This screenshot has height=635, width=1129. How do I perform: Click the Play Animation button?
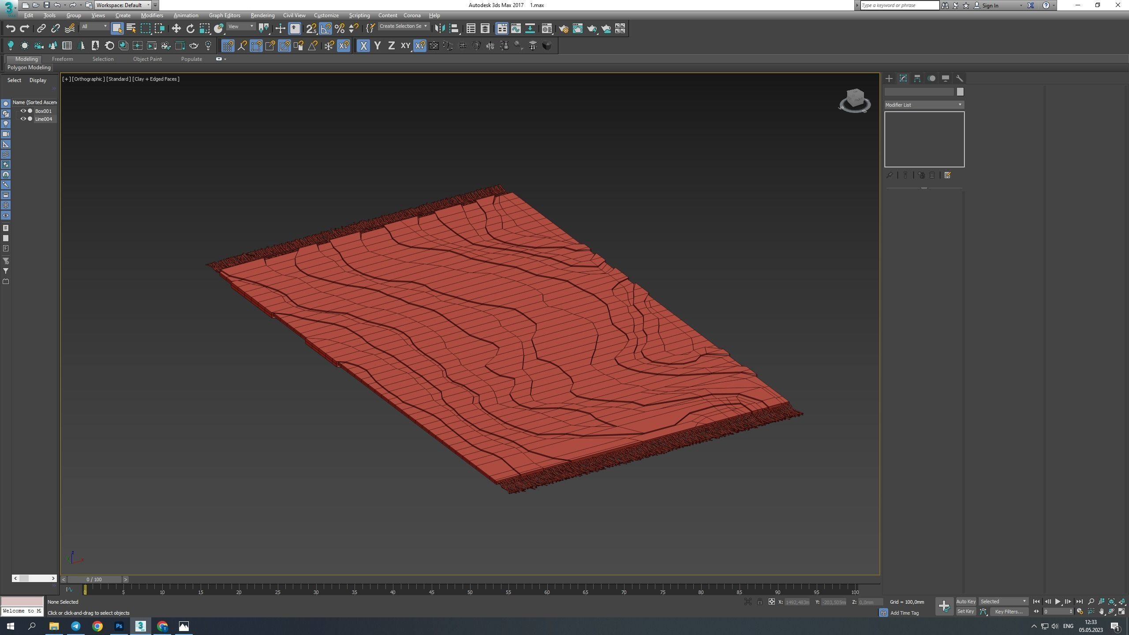(x=1058, y=601)
